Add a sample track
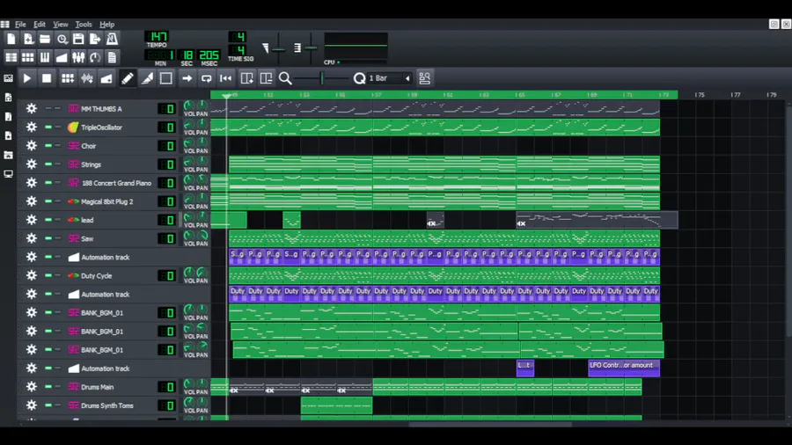This screenshot has width=792, height=445. 87,78
